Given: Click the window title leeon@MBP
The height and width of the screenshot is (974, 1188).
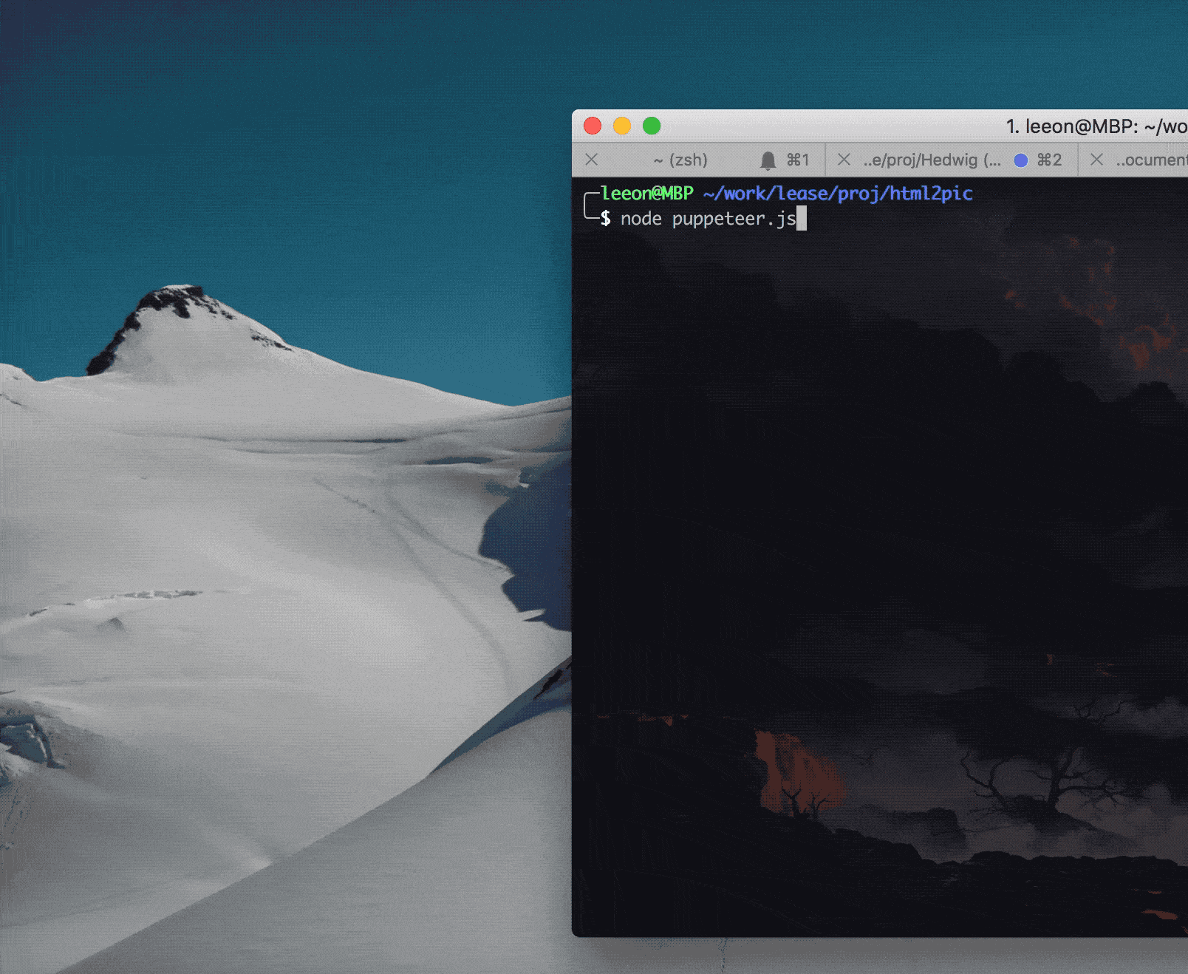Looking at the screenshot, I should click(x=1096, y=126).
